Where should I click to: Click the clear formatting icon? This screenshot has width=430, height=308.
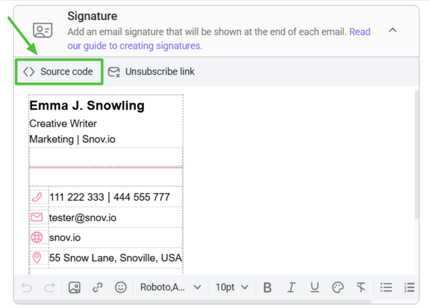pos(361,288)
